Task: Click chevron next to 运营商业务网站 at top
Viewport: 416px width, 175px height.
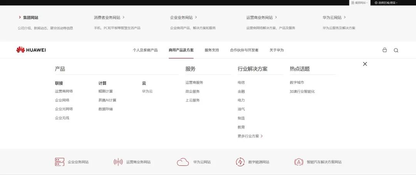Action: pos(276,17)
